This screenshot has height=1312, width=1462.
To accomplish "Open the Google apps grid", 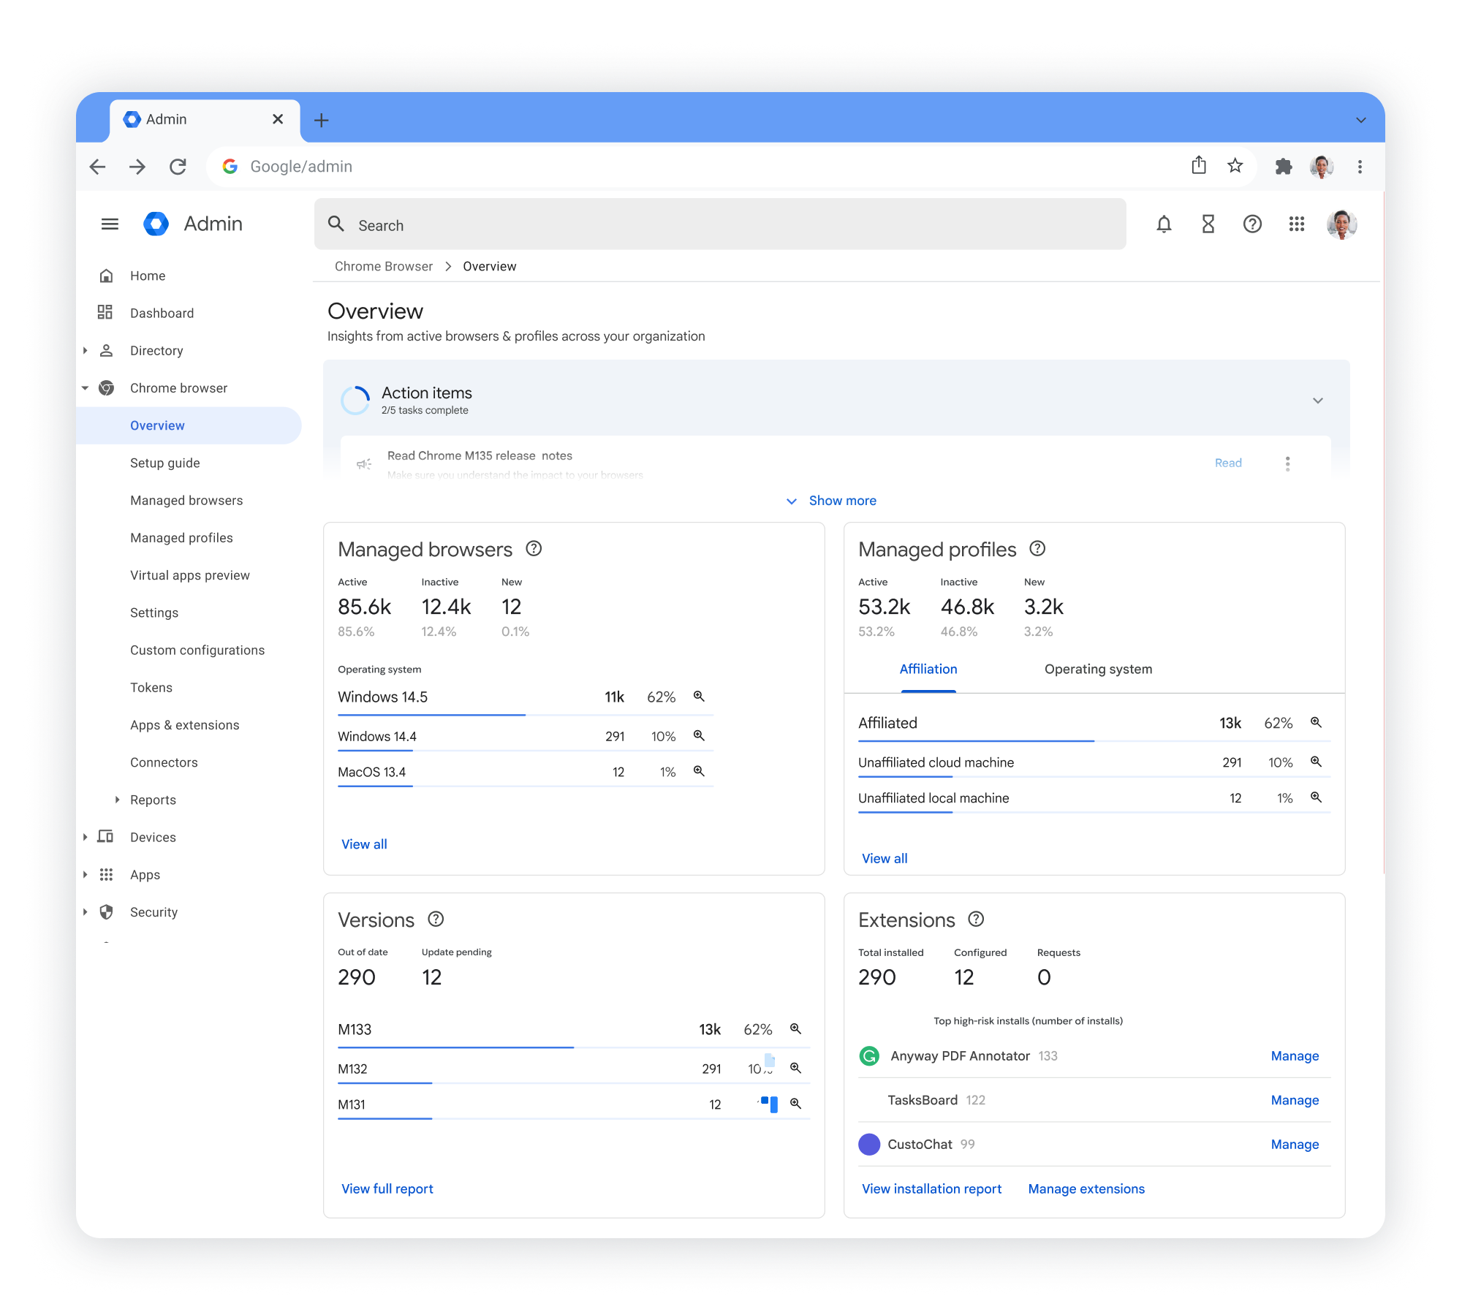I will pos(1297,224).
